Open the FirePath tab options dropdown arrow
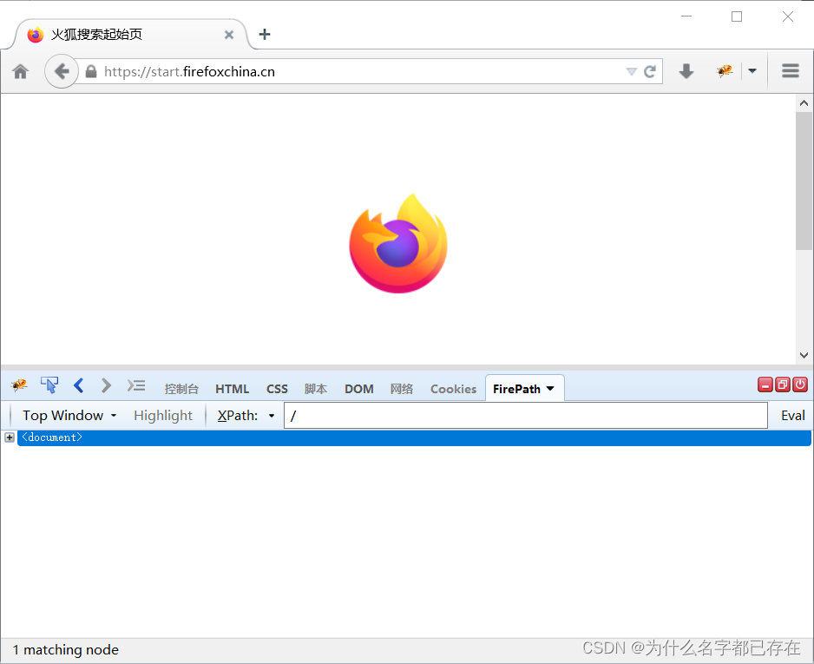 click(x=550, y=389)
